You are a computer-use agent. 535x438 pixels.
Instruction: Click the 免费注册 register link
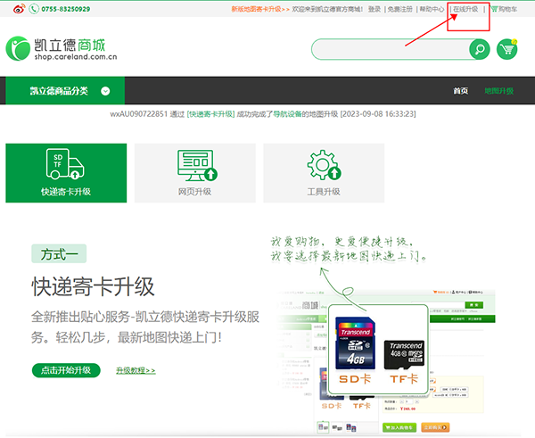[400, 9]
